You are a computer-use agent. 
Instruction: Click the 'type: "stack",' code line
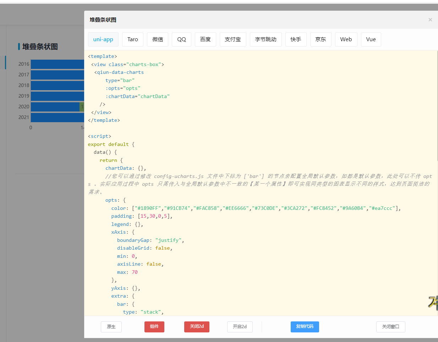point(143,312)
